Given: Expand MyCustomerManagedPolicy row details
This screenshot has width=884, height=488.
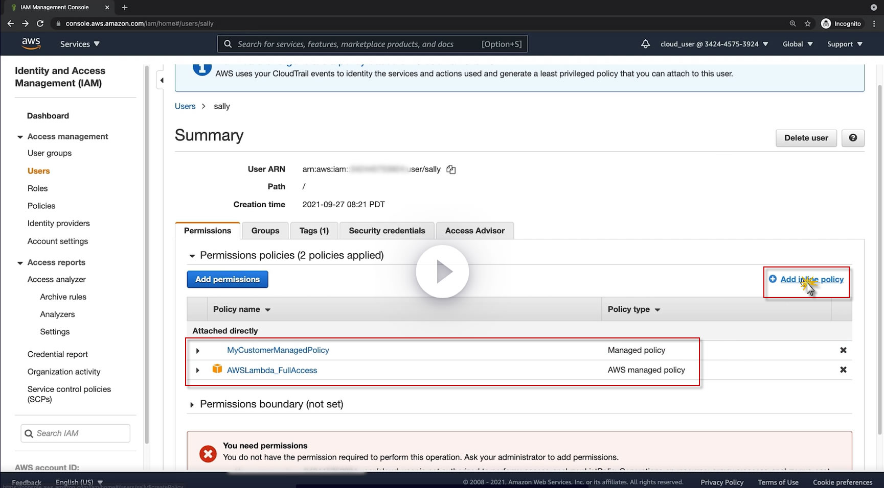Looking at the screenshot, I should [198, 351].
